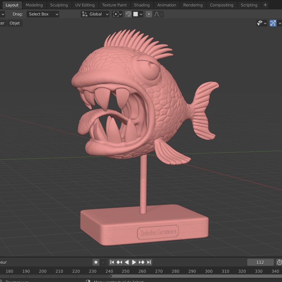Play the animation forward

[134, 262]
